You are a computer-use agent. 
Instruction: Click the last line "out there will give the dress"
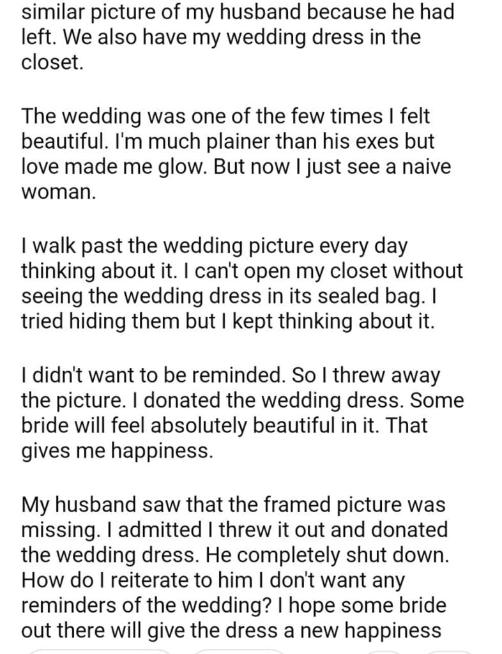pos(231,629)
